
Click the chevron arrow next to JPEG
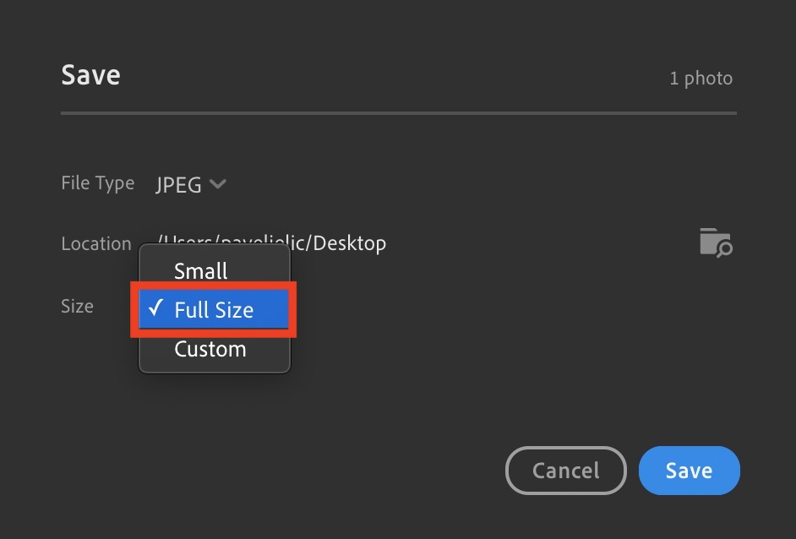(217, 184)
